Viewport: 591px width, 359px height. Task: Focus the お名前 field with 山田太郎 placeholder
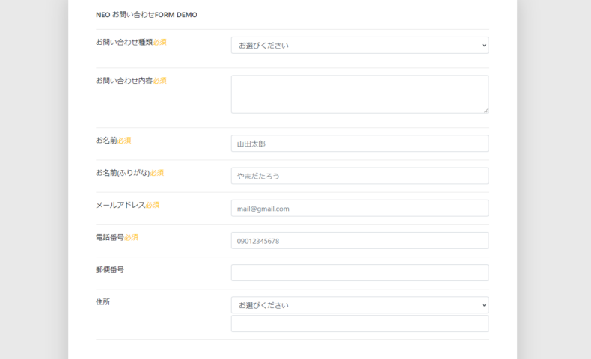point(360,144)
